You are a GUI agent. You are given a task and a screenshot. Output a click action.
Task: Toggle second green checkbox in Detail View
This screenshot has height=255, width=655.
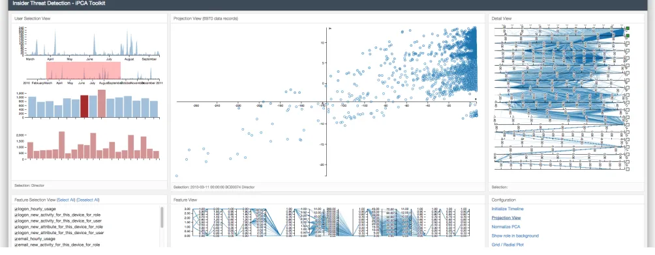(628, 36)
